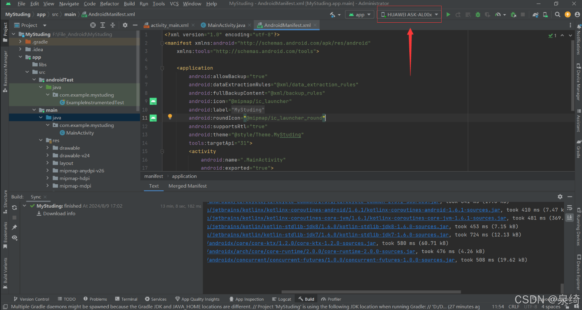Expand the .idea folder
Image resolution: width=582 pixels, height=310 pixels.
click(20, 49)
